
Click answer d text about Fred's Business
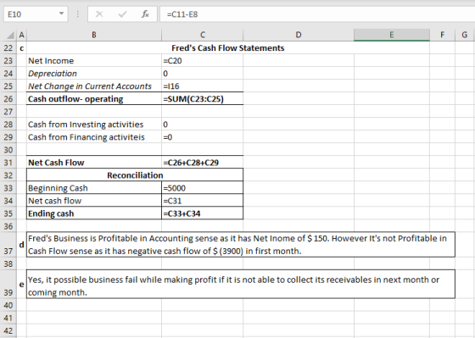point(241,245)
